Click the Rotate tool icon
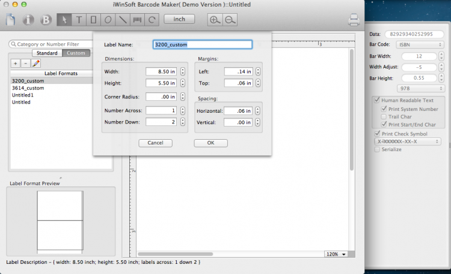451x274 pixels. click(152, 20)
